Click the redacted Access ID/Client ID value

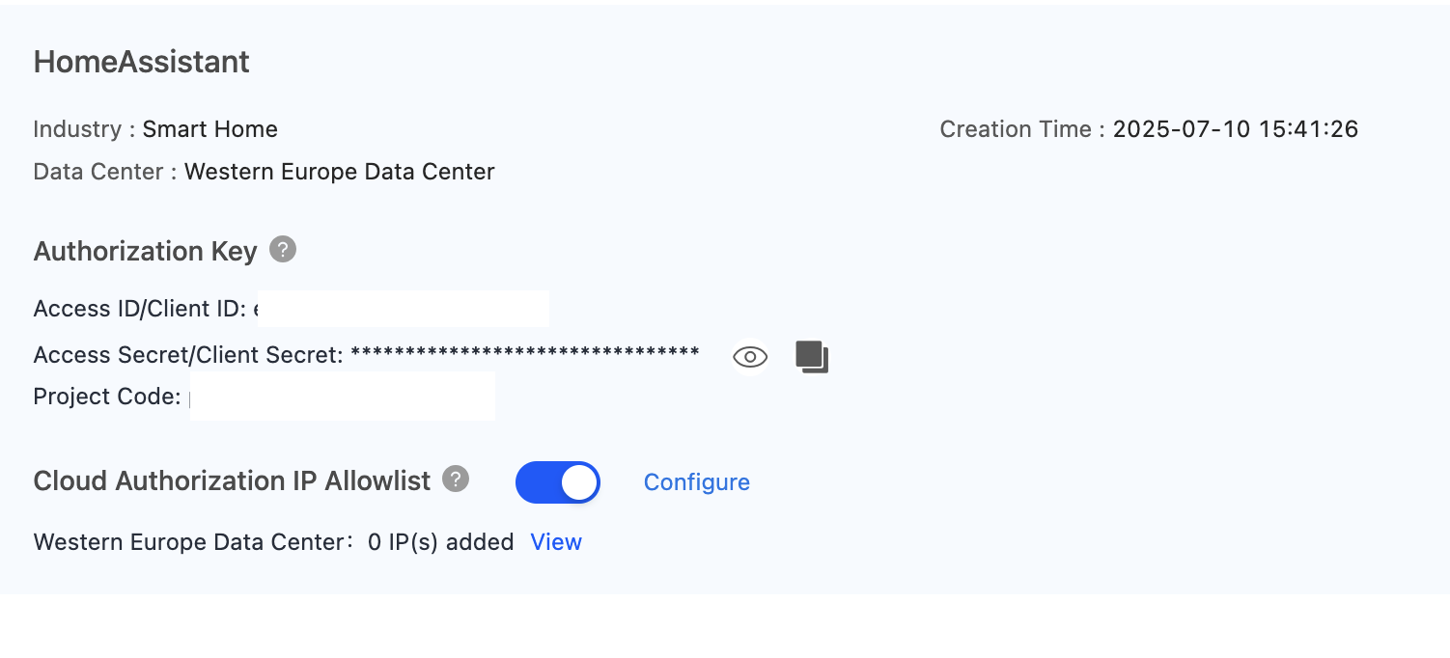pyautogui.click(x=403, y=309)
